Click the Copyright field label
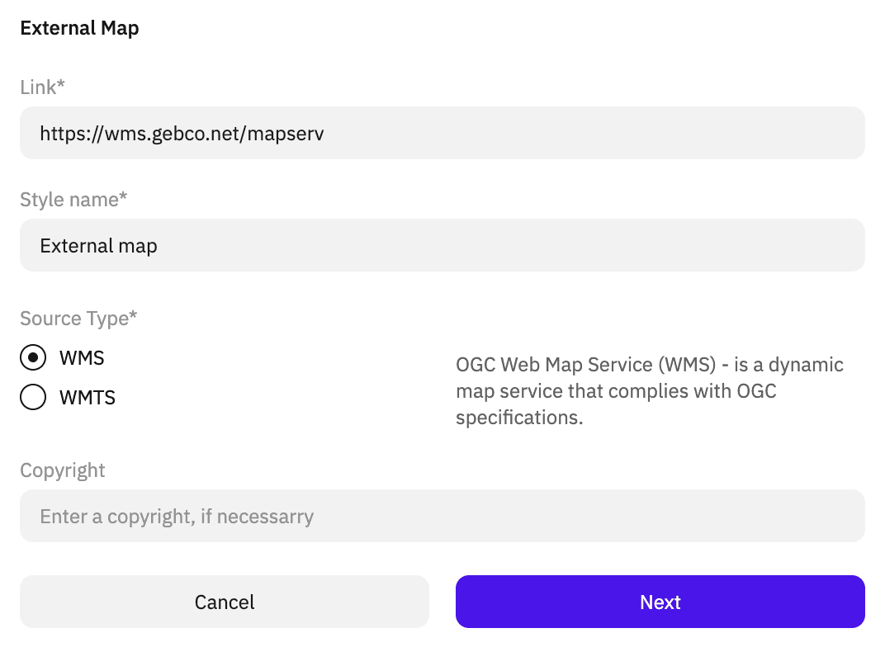The image size is (885, 647). [63, 470]
